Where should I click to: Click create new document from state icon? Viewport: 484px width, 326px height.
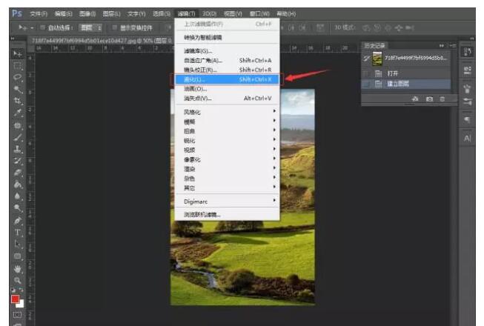[415, 99]
